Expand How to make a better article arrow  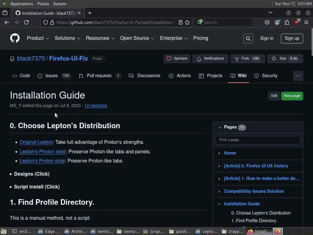point(219,179)
